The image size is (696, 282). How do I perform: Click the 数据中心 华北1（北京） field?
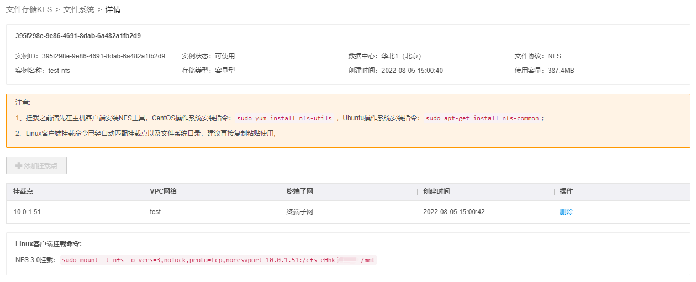coord(401,56)
